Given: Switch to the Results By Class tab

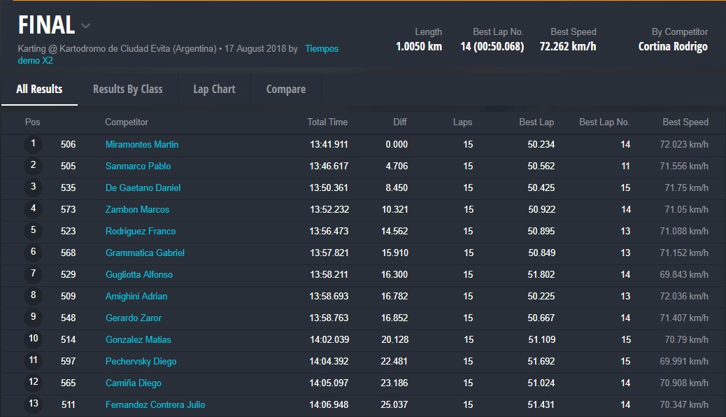Looking at the screenshot, I should (x=127, y=89).
